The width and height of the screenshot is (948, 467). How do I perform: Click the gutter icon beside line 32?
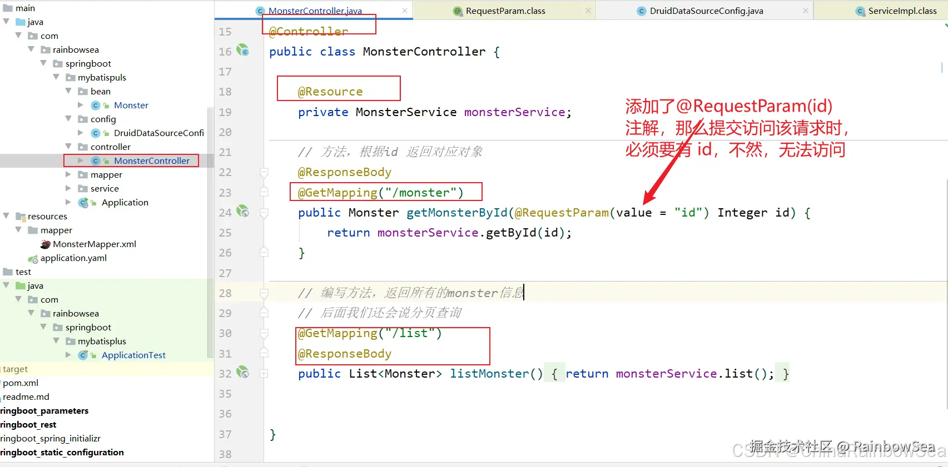pyautogui.click(x=242, y=373)
